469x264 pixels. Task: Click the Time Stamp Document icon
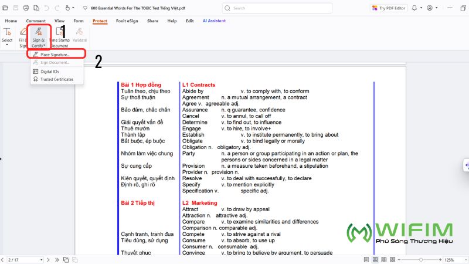60,32
